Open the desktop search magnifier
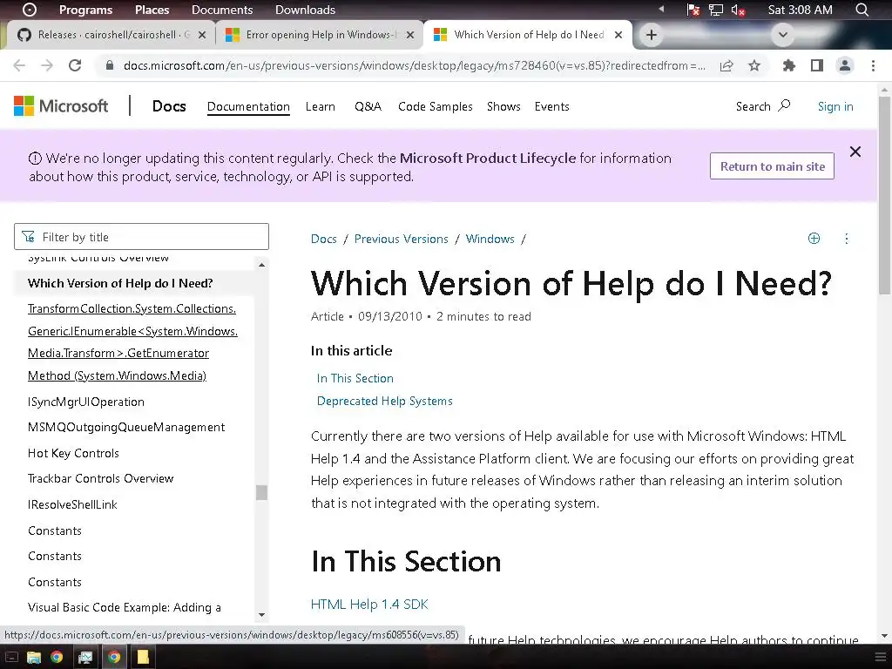Viewport: 892px width, 669px height. (862, 10)
